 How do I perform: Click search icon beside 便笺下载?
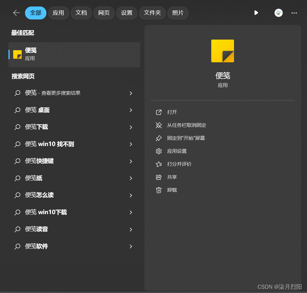click(18, 127)
